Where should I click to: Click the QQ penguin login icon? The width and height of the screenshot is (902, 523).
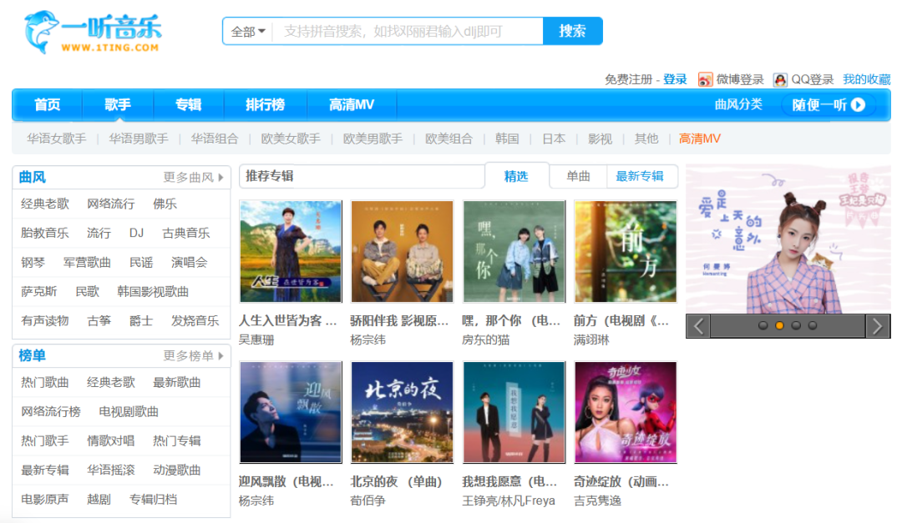pos(780,79)
